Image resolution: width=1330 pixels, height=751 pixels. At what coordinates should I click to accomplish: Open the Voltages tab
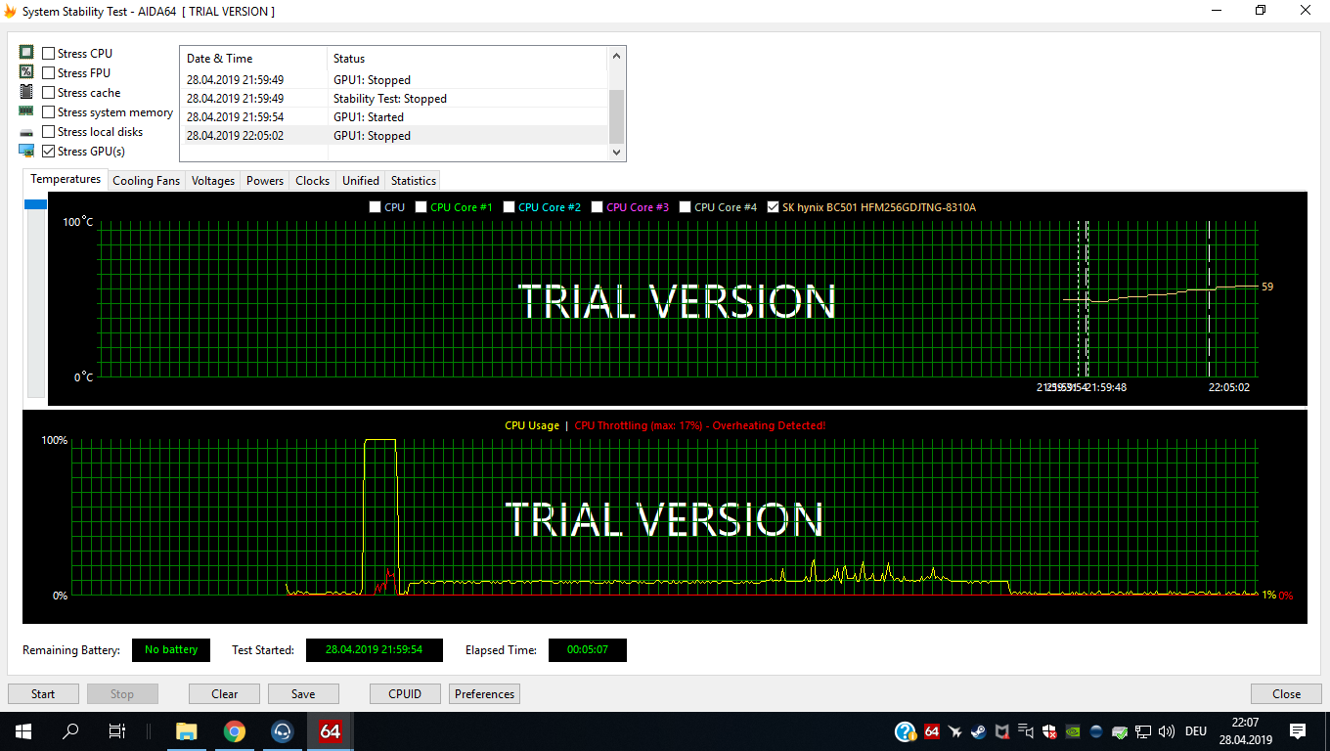213,181
